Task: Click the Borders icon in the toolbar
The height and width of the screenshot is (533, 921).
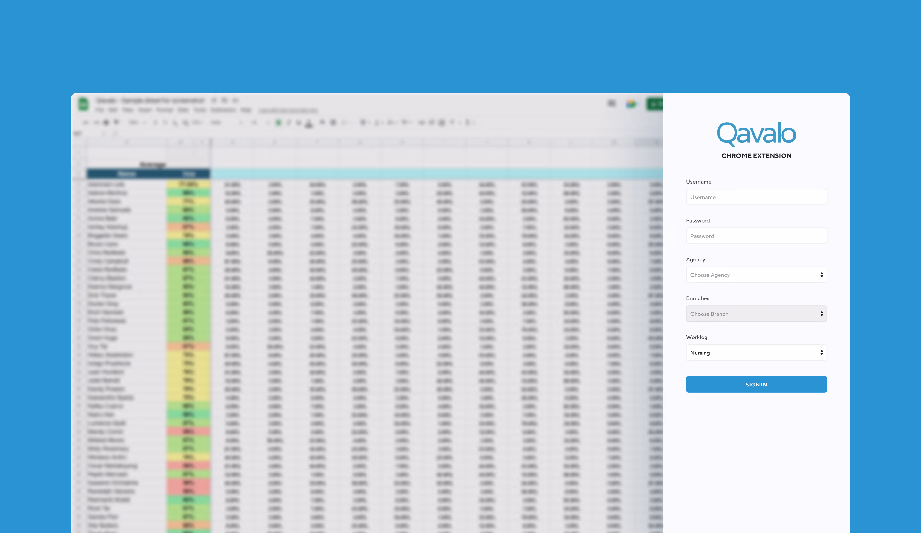Action: pos(333,123)
